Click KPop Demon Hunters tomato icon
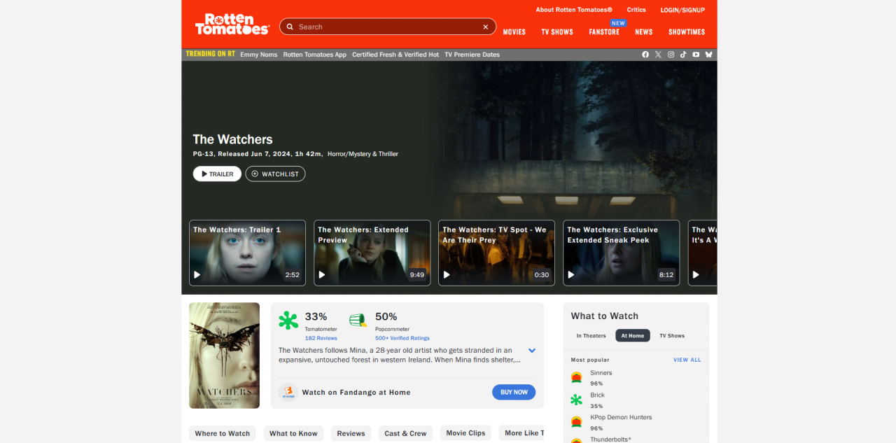 tap(576, 422)
